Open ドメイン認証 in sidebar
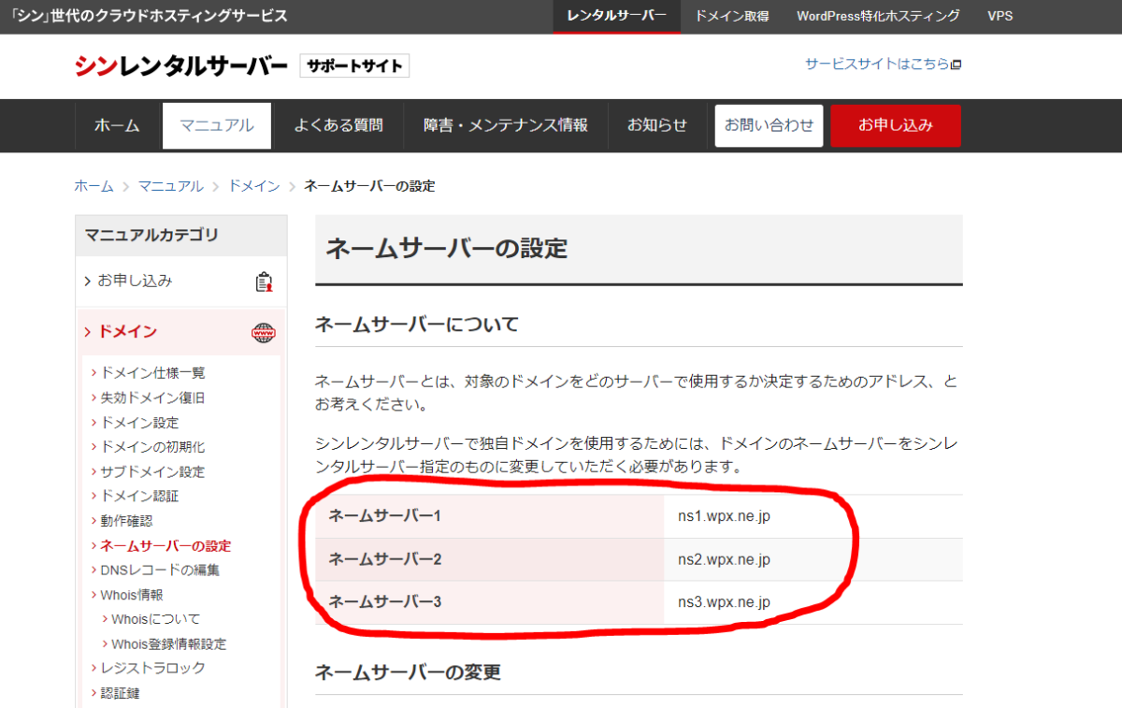1122x708 pixels. point(139,496)
